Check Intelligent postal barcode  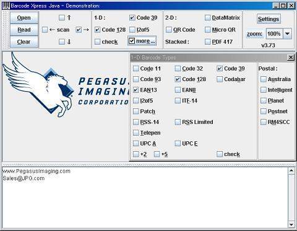click(x=264, y=90)
